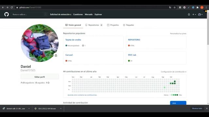Image resolution: width=209 pixels, height=117 pixels.
Task: Select the 2020 year button
Action: click(x=178, y=103)
